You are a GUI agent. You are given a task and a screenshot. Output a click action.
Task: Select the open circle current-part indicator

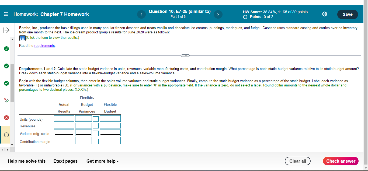[6, 135]
